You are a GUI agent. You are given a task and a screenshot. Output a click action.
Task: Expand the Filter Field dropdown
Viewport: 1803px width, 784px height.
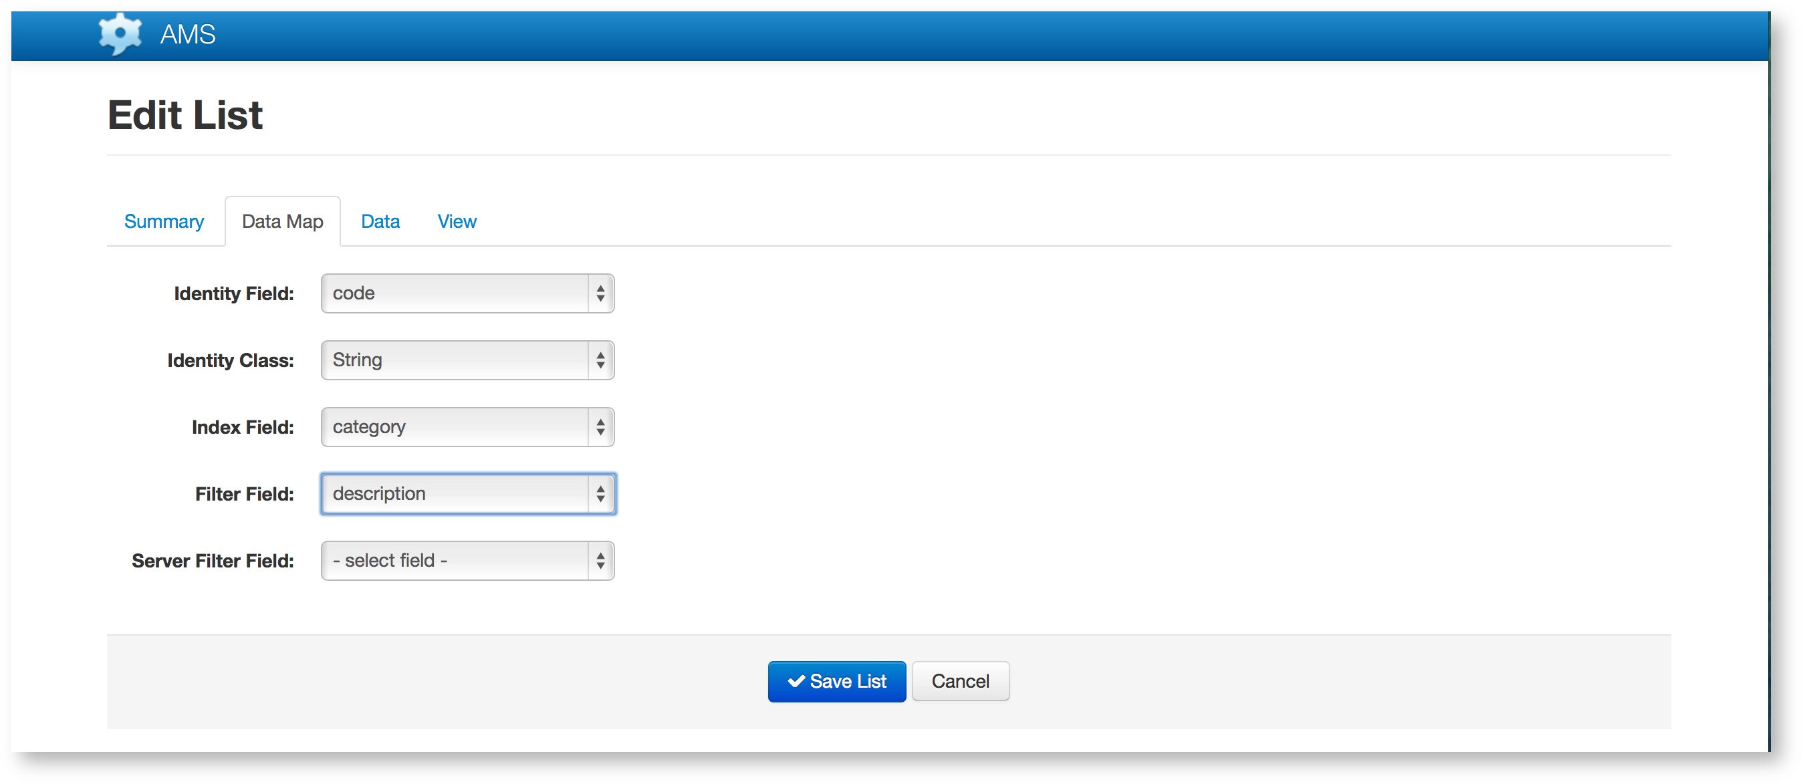click(x=455, y=494)
